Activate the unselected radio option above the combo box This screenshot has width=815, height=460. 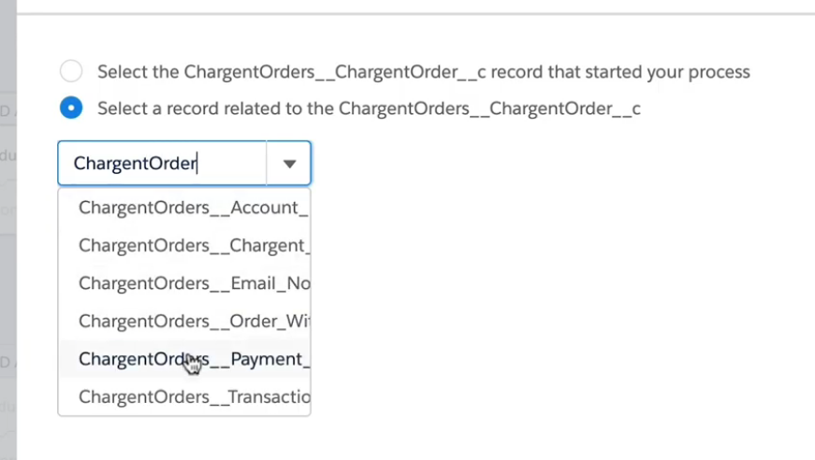[71, 71]
